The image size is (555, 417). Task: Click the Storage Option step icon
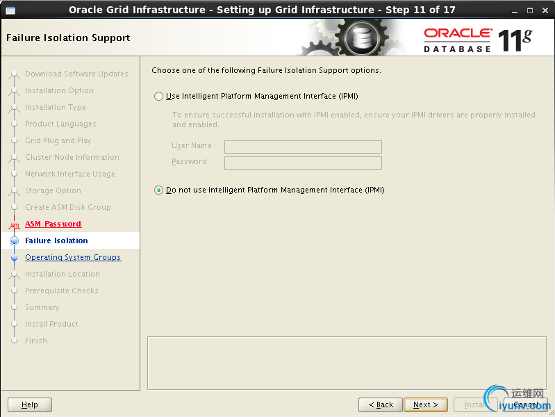pyautogui.click(x=14, y=191)
